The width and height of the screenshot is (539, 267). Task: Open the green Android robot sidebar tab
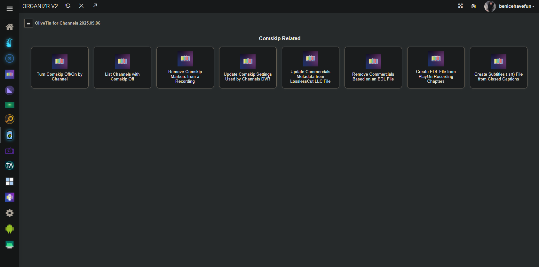click(x=10, y=229)
